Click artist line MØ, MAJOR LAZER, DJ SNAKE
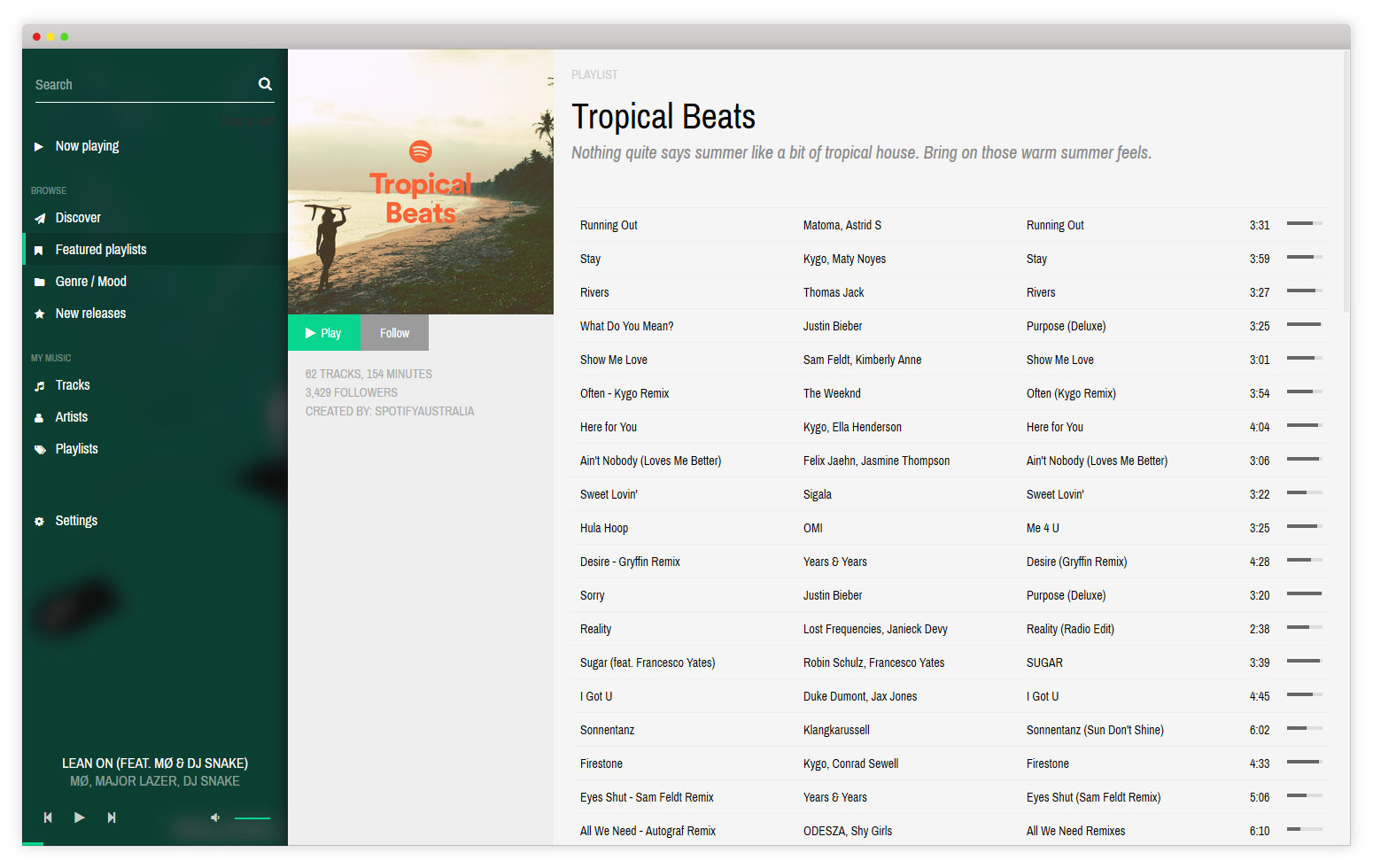Image resolution: width=1373 pixels, height=868 pixels. pyautogui.click(x=155, y=781)
